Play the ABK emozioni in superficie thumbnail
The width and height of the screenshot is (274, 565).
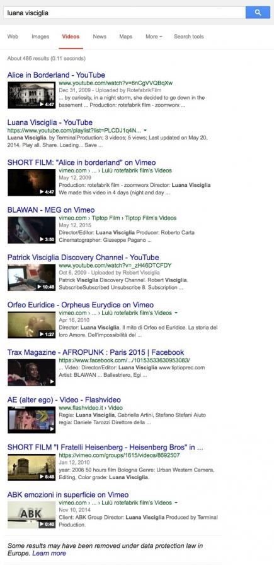(31, 514)
